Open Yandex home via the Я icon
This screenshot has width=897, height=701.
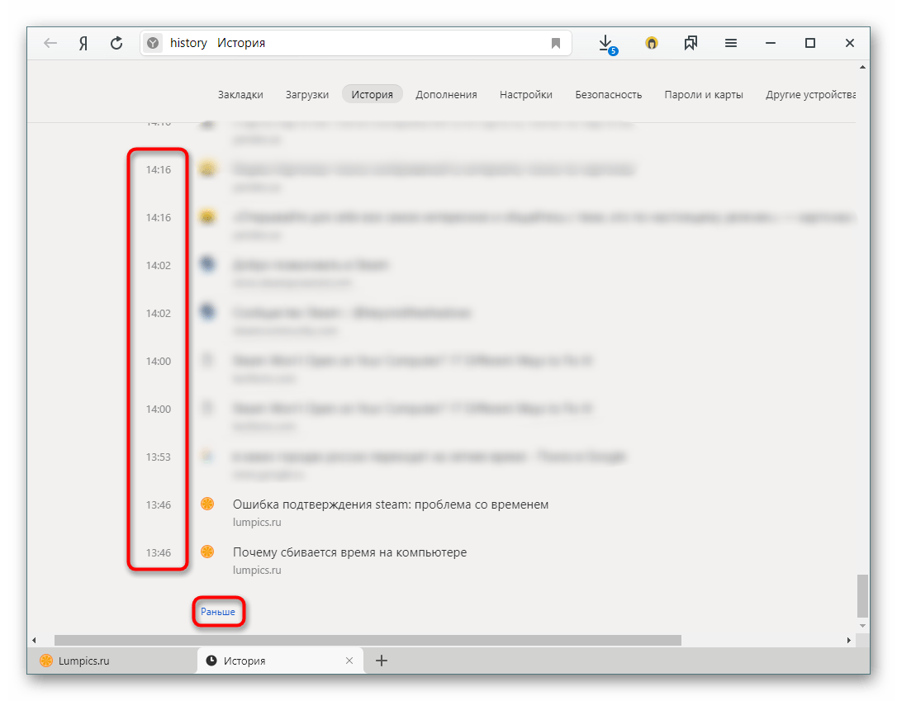83,43
